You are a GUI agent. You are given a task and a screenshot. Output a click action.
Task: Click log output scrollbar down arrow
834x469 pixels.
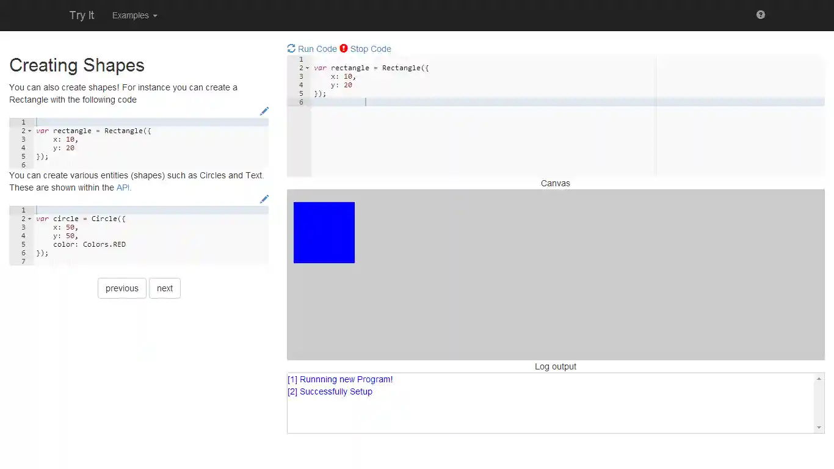pos(819,427)
